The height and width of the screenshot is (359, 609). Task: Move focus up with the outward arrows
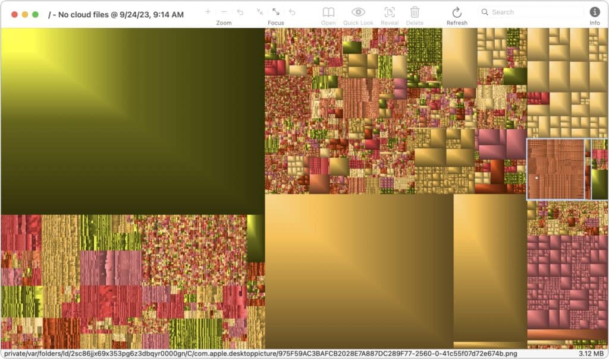(276, 12)
